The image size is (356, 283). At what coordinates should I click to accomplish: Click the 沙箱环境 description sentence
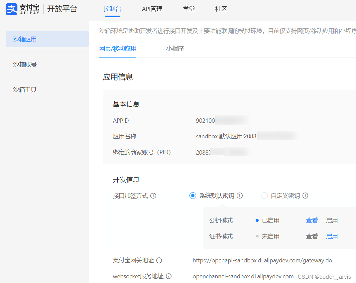pos(227,31)
